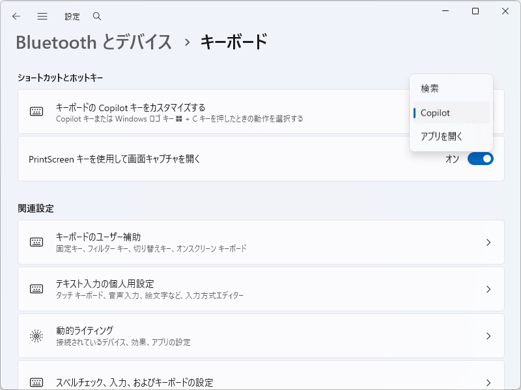Open スペルチェック、入力 settings chevron

[488, 383]
